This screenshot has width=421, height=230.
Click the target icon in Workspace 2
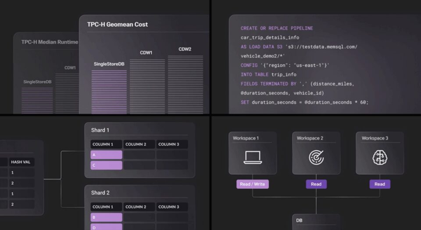(x=316, y=157)
